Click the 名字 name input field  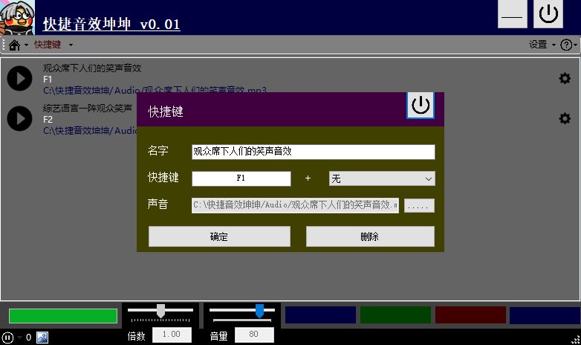313,152
